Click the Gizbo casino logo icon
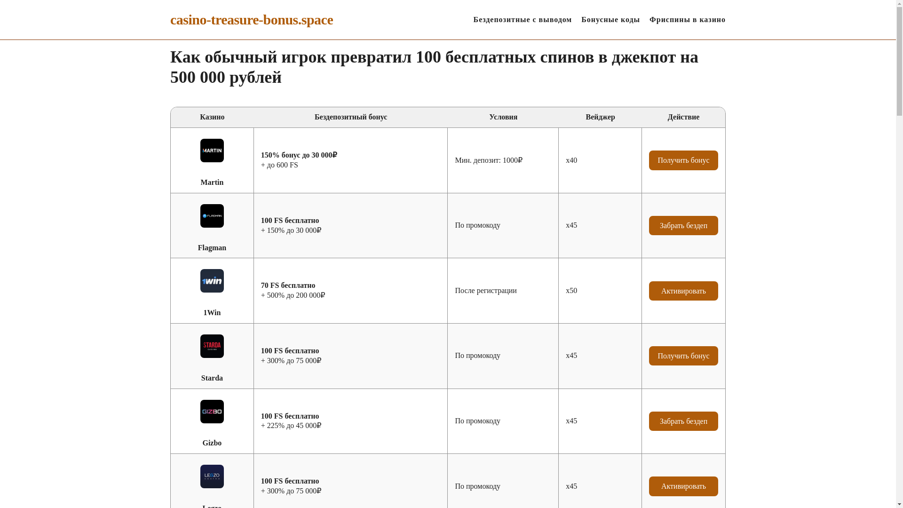The image size is (903, 508). tap(212, 412)
